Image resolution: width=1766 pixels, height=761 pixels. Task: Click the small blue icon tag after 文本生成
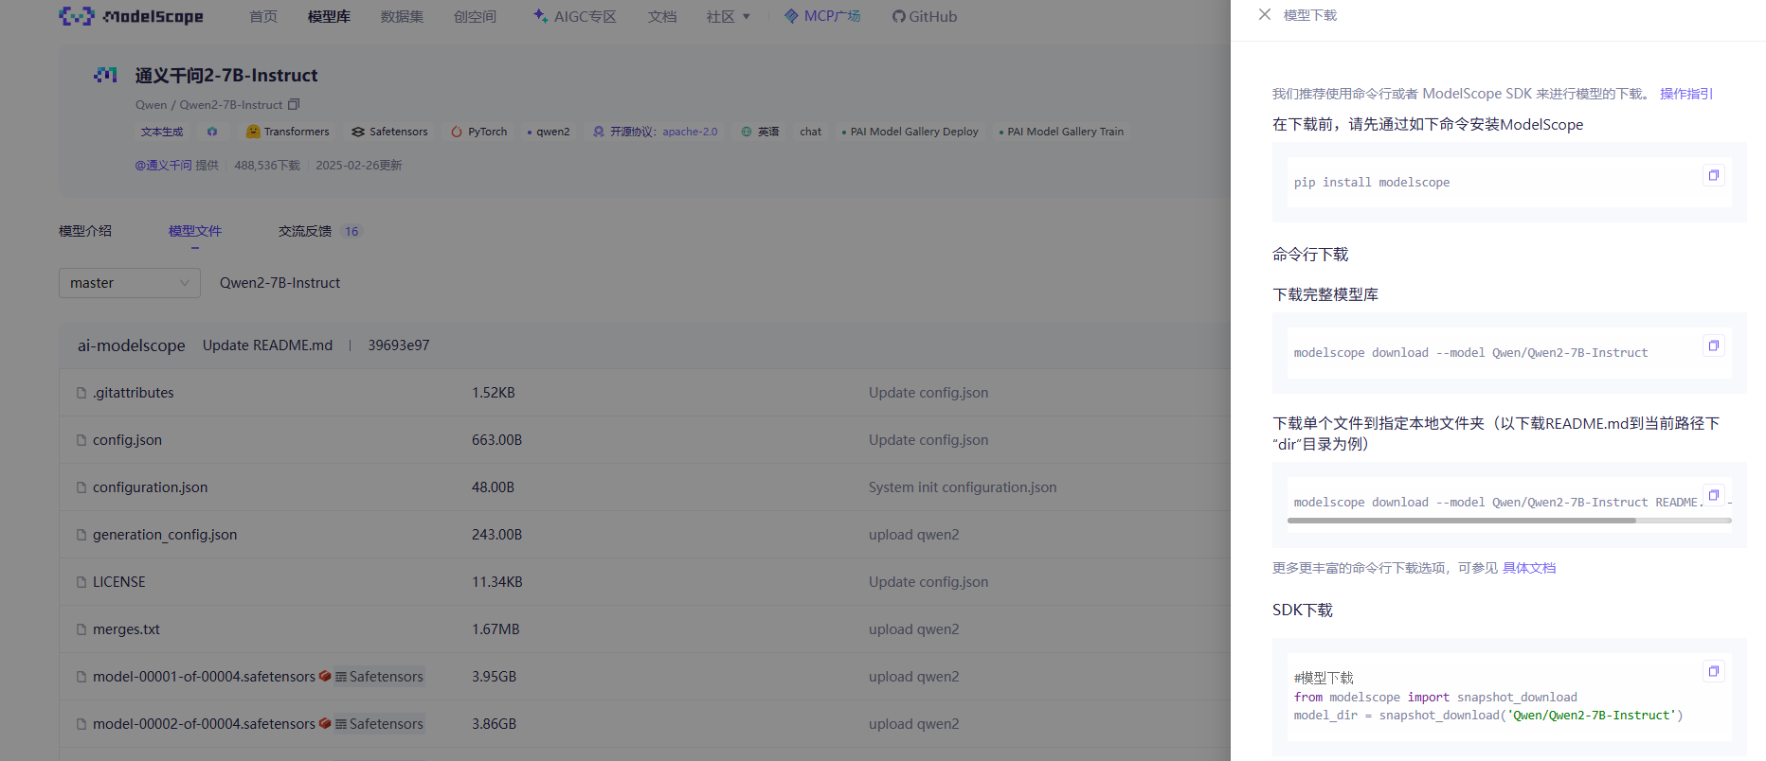(x=212, y=132)
